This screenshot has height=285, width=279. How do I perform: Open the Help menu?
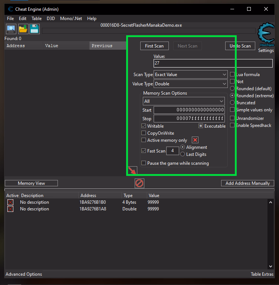pos(92,19)
